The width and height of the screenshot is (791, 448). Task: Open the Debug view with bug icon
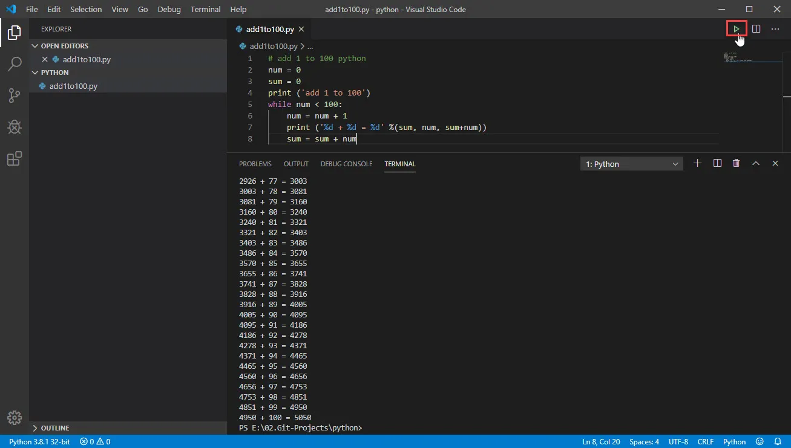point(15,127)
